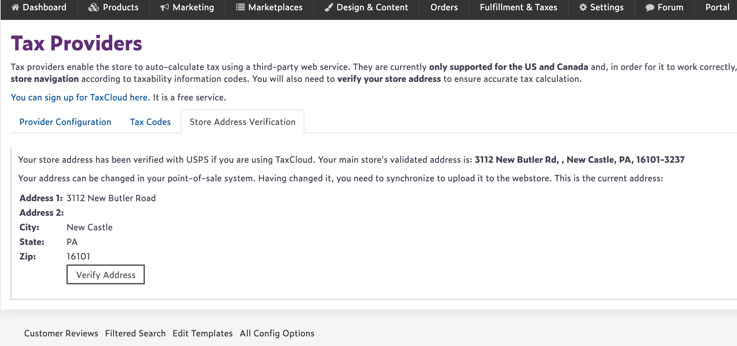Select the Store Address Verification tab

point(242,122)
